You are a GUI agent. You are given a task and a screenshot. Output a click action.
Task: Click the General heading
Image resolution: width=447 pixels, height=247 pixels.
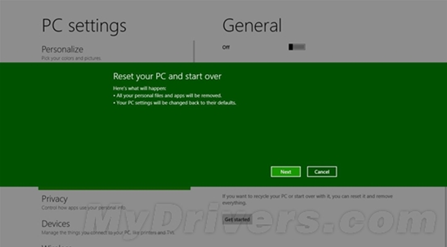click(x=252, y=25)
